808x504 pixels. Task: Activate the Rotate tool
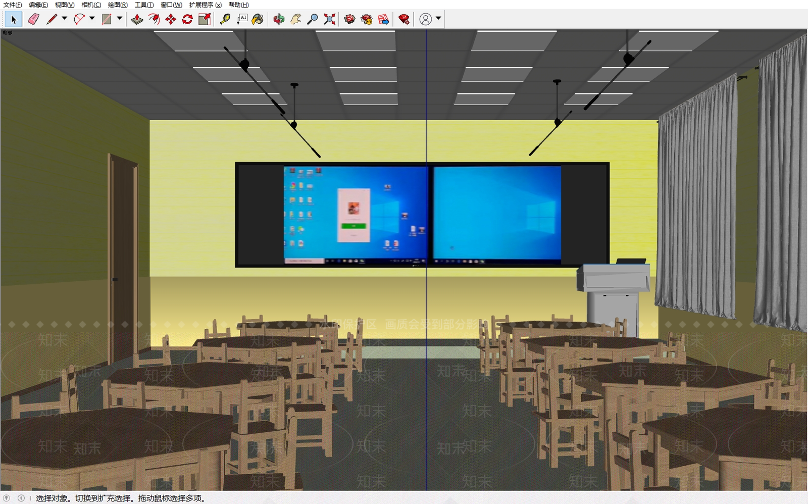pyautogui.click(x=187, y=19)
